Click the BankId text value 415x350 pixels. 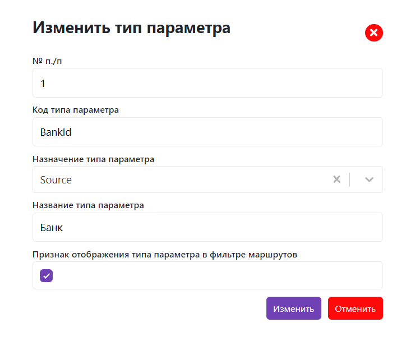point(56,132)
